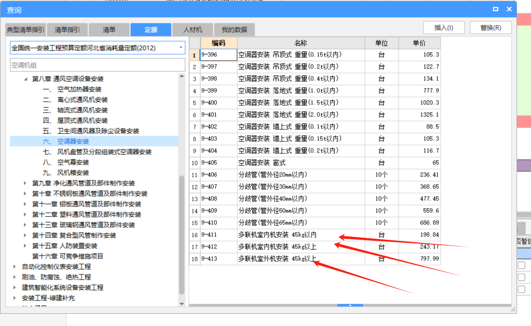Click the 单位 column header
531x326 pixels.
click(382, 43)
